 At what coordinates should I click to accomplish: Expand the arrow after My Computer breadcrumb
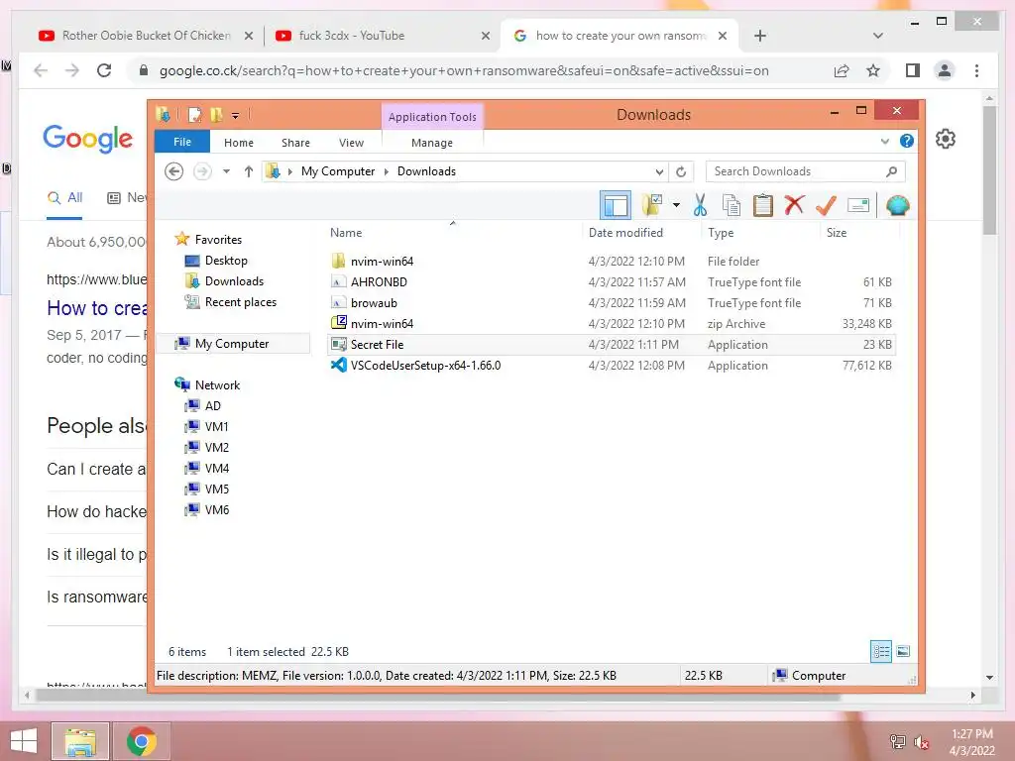click(x=387, y=171)
